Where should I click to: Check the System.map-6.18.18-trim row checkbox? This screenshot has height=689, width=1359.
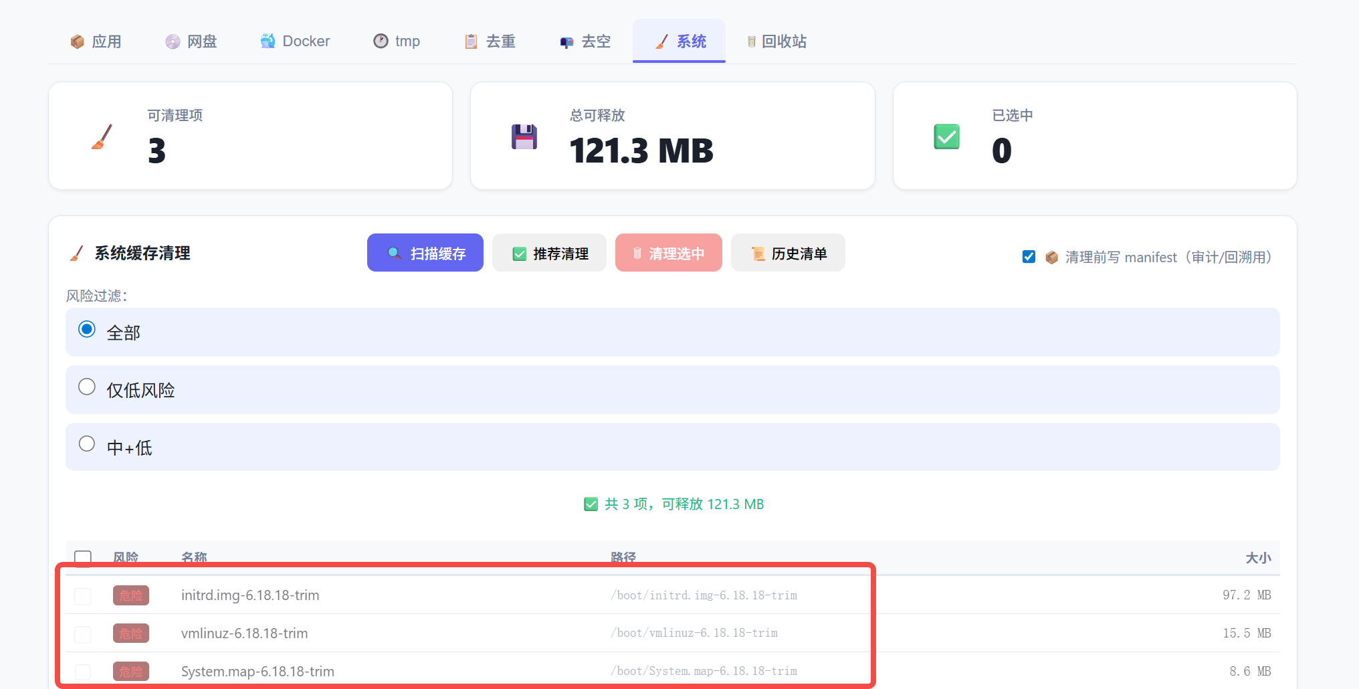point(83,672)
